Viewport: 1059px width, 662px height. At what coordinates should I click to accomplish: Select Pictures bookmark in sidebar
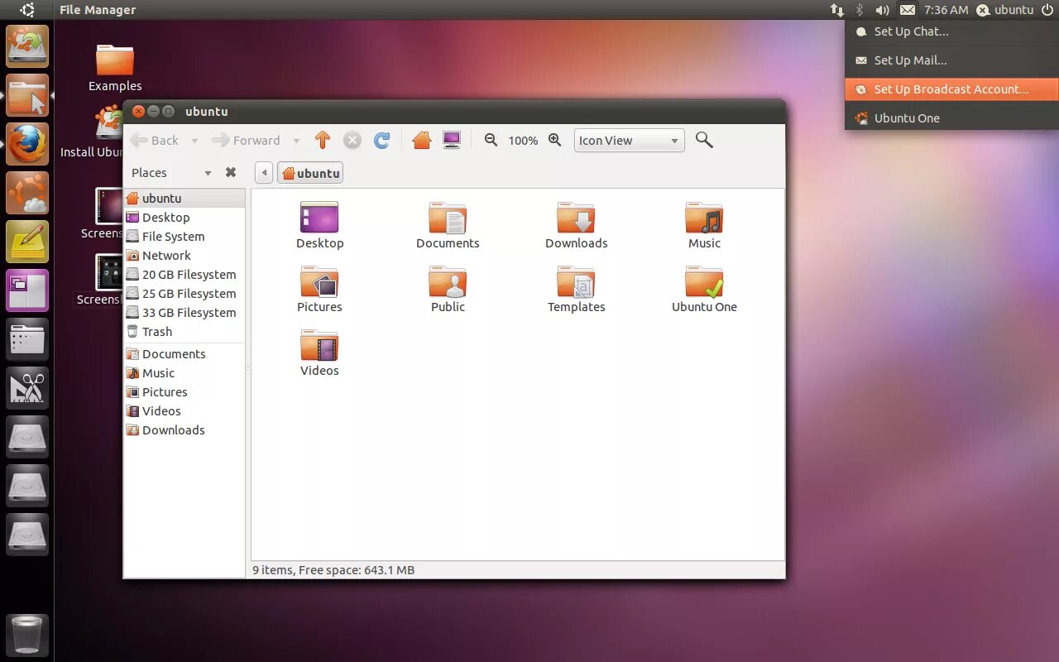pyautogui.click(x=184, y=392)
